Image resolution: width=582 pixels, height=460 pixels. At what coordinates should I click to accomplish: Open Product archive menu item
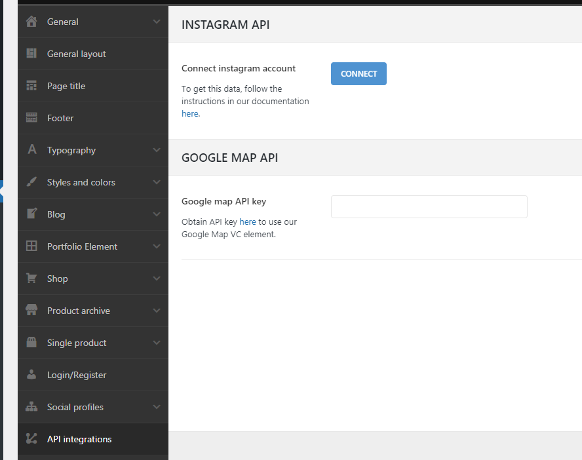coord(93,311)
